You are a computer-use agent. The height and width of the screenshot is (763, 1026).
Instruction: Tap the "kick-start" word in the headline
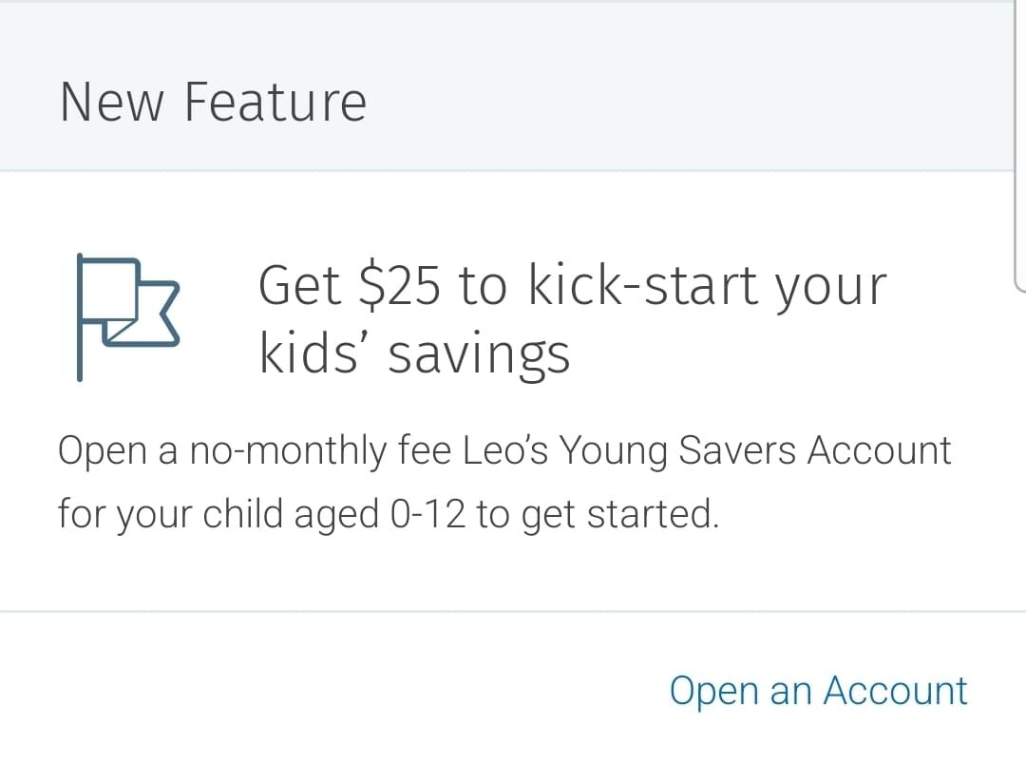click(x=643, y=285)
